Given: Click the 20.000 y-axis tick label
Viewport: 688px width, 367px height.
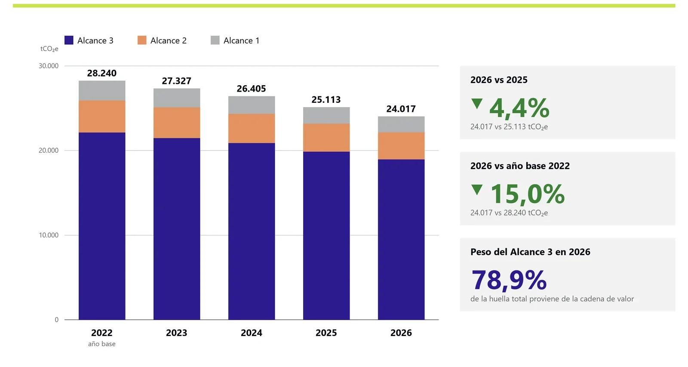Looking at the screenshot, I should [49, 151].
